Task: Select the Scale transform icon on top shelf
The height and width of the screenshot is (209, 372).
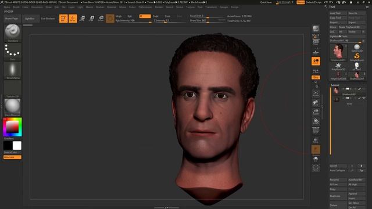Action: [x=92, y=19]
